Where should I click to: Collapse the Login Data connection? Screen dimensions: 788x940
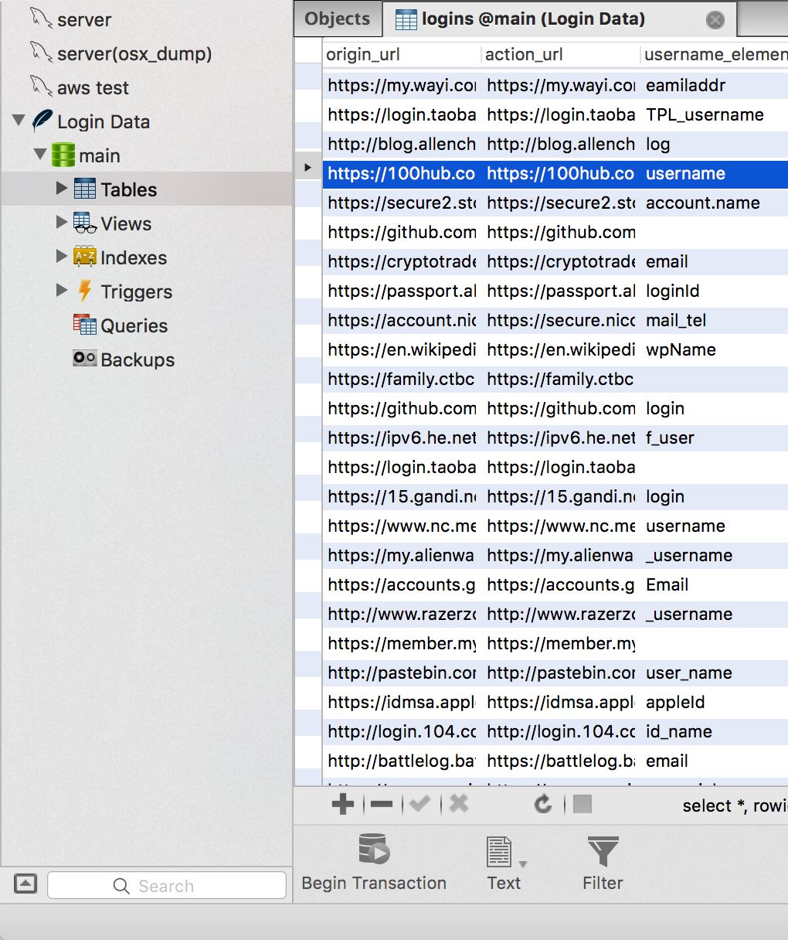point(19,121)
